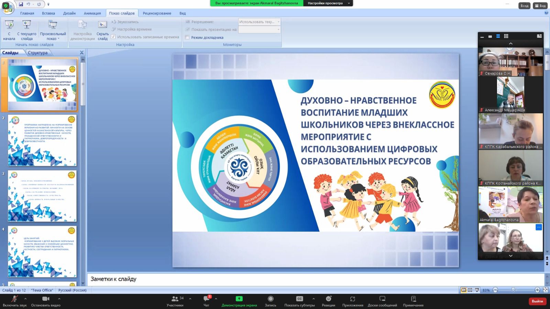The height and width of the screenshot is (309, 550).
Task: Switch video panel to active speaker view
Action: click(x=490, y=36)
